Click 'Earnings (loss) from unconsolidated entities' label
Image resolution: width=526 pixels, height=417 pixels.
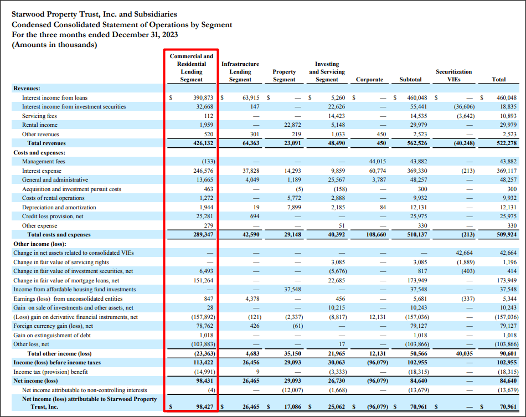[68, 298]
